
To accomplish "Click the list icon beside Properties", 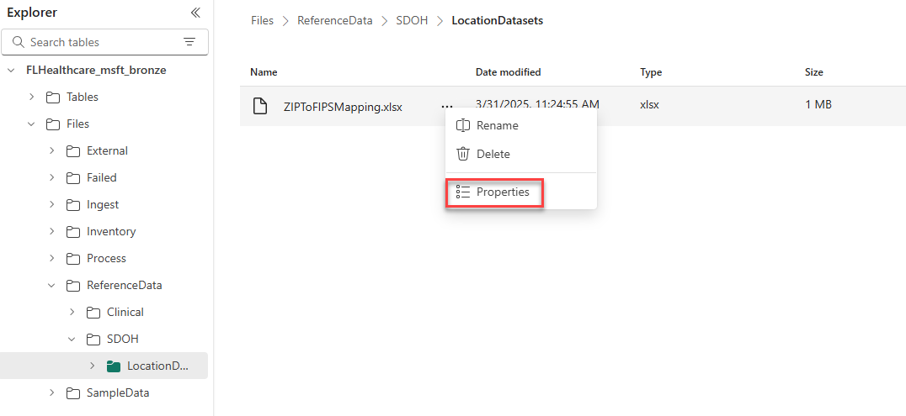I will pos(463,192).
